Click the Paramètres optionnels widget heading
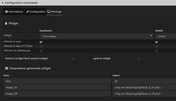The width and height of the screenshot is (176, 101). click(x=30, y=68)
